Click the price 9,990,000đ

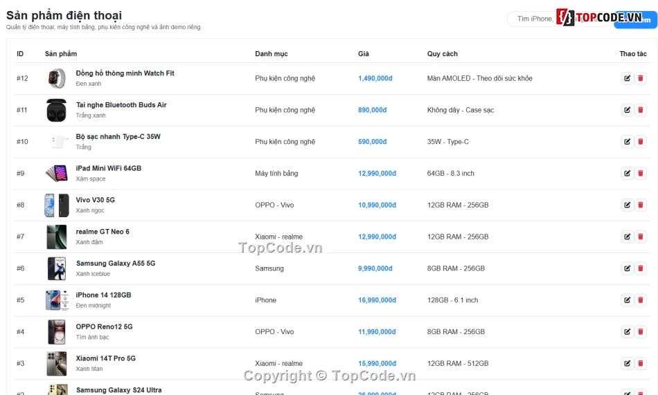tap(375, 268)
